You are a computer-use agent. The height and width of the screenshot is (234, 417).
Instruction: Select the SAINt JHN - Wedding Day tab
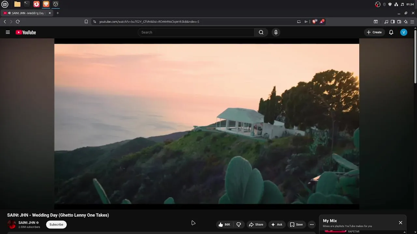coord(27,13)
